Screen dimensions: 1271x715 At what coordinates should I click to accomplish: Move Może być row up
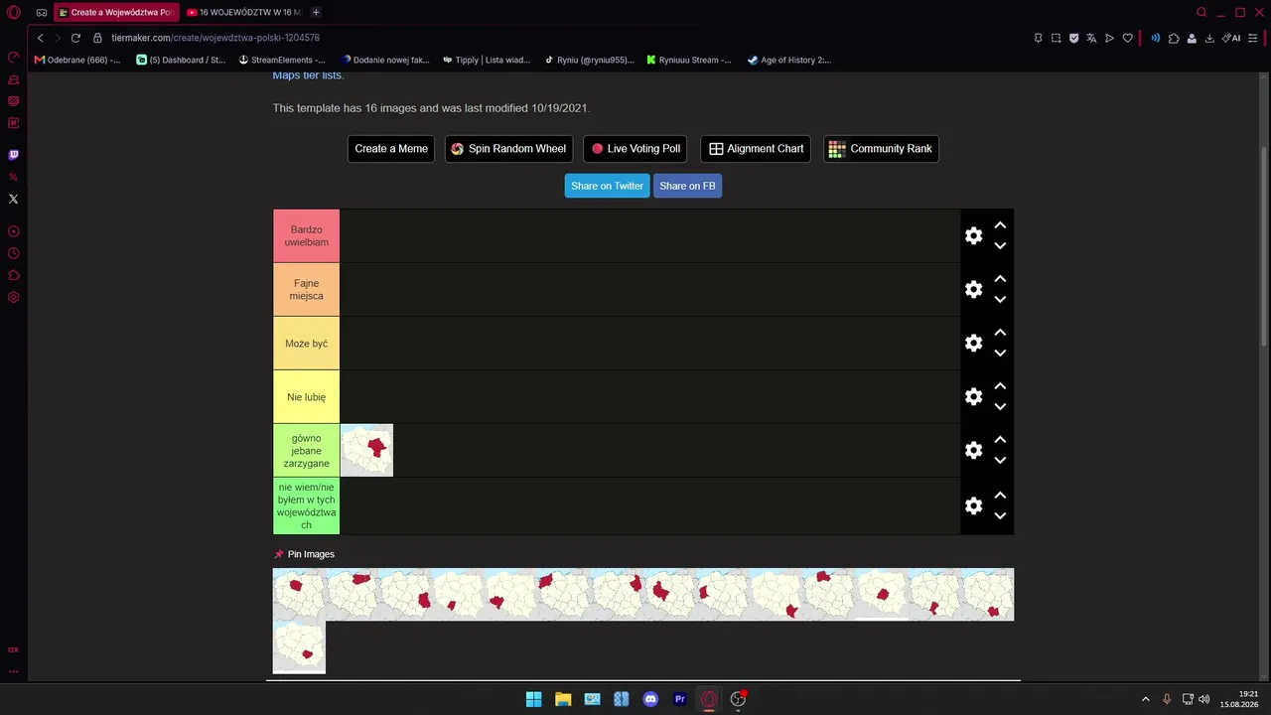(x=1000, y=333)
